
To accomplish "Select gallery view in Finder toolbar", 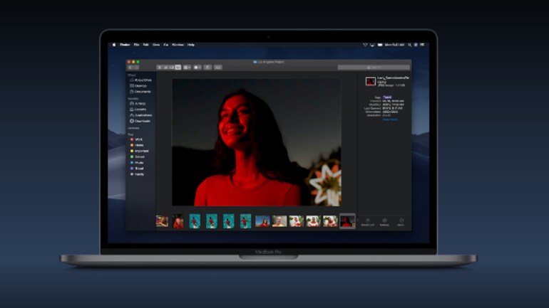I will pyautogui.click(x=178, y=68).
